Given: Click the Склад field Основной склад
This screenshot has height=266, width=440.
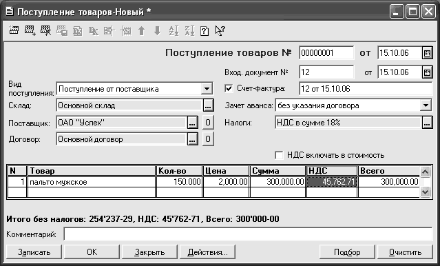Looking at the screenshot, I should pos(129,105).
